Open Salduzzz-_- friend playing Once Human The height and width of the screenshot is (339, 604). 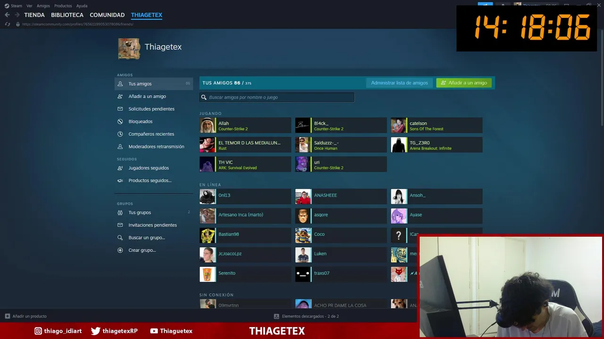point(341,145)
